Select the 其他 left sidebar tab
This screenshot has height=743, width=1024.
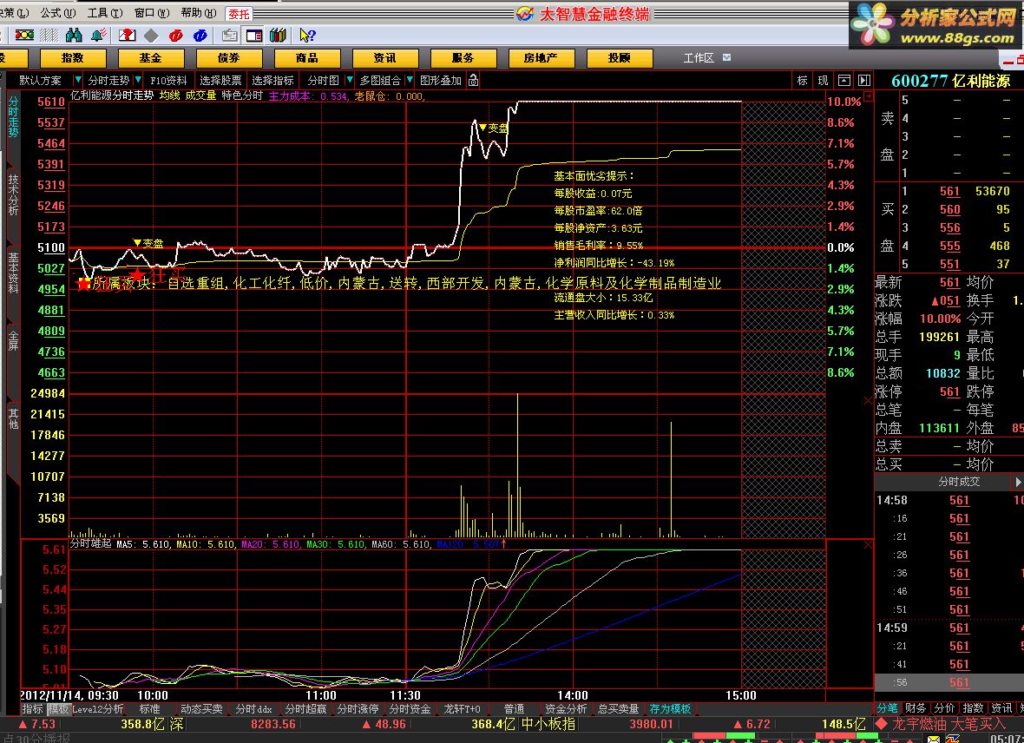(x=13, y=418)
